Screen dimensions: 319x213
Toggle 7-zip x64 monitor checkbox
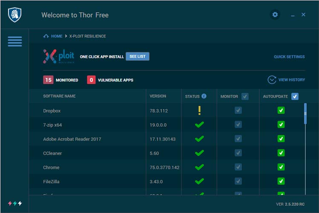[x=238, y=124]
